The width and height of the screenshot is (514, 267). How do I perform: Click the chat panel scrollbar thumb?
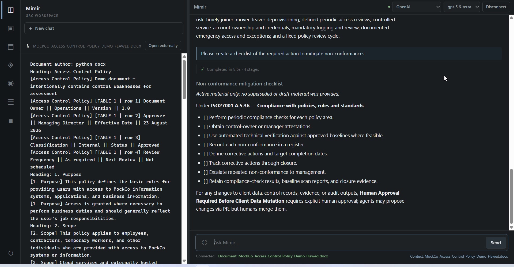click(x=511, y=196)
